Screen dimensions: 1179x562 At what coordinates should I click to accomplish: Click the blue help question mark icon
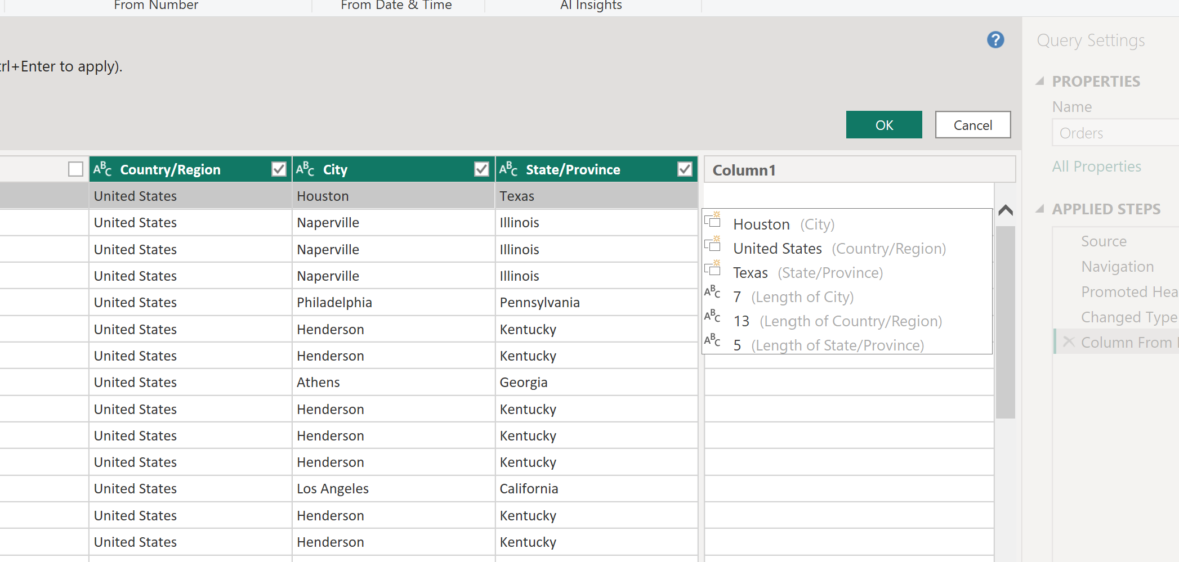[995, 40]
